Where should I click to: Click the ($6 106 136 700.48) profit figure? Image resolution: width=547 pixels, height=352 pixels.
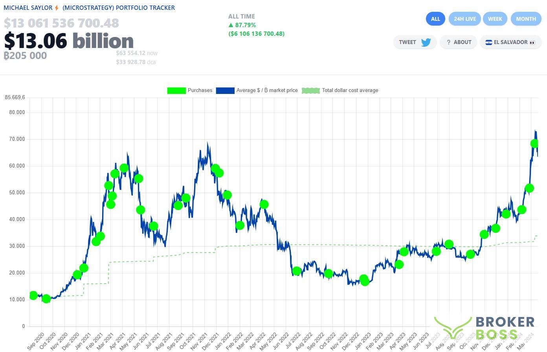256,34
